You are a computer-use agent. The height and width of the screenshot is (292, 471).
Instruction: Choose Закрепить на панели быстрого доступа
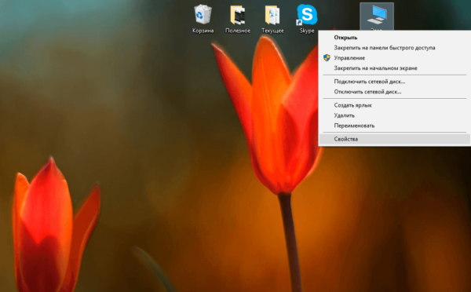(x=385, y=48)
